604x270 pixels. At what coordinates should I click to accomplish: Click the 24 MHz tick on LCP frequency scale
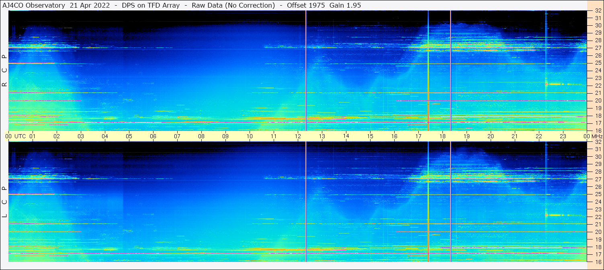tap(598, 202)
